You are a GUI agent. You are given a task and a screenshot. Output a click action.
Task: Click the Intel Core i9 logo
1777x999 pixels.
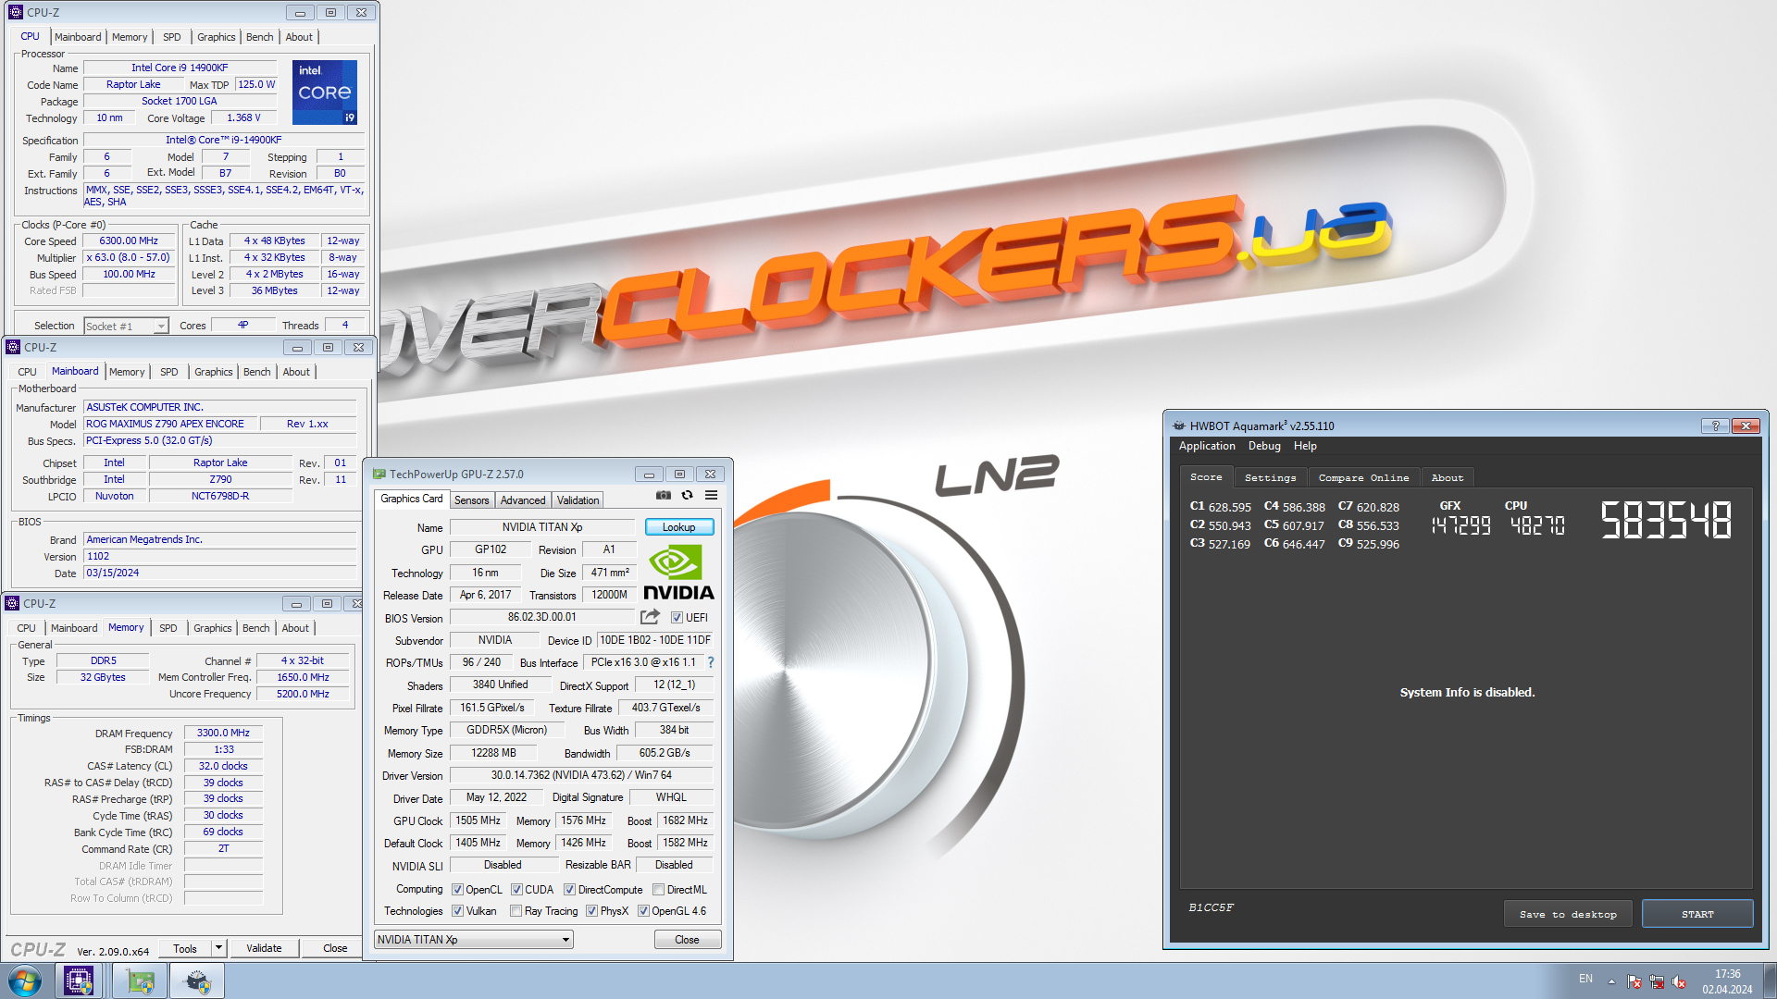pos(325,92)
